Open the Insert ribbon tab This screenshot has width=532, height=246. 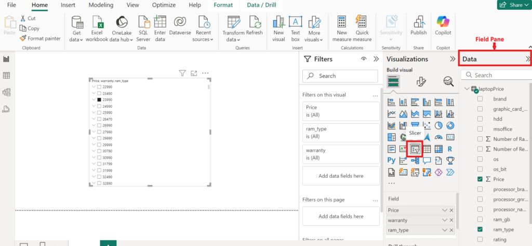[x=68, y=5]
